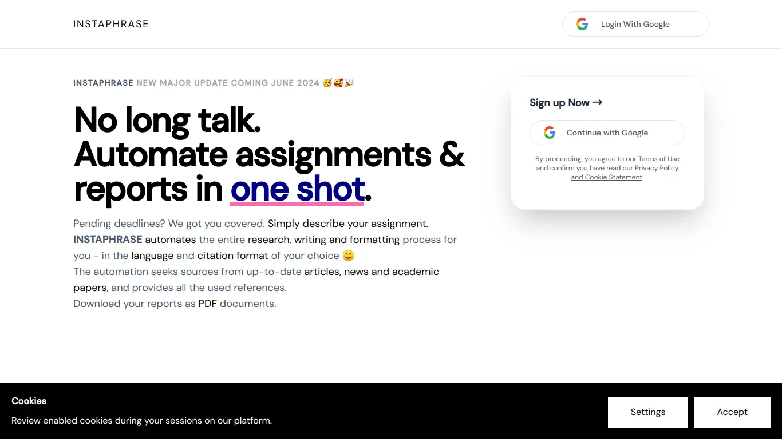
Task: Click Google logo icon in Continue button
Action: tap(550, 133)
